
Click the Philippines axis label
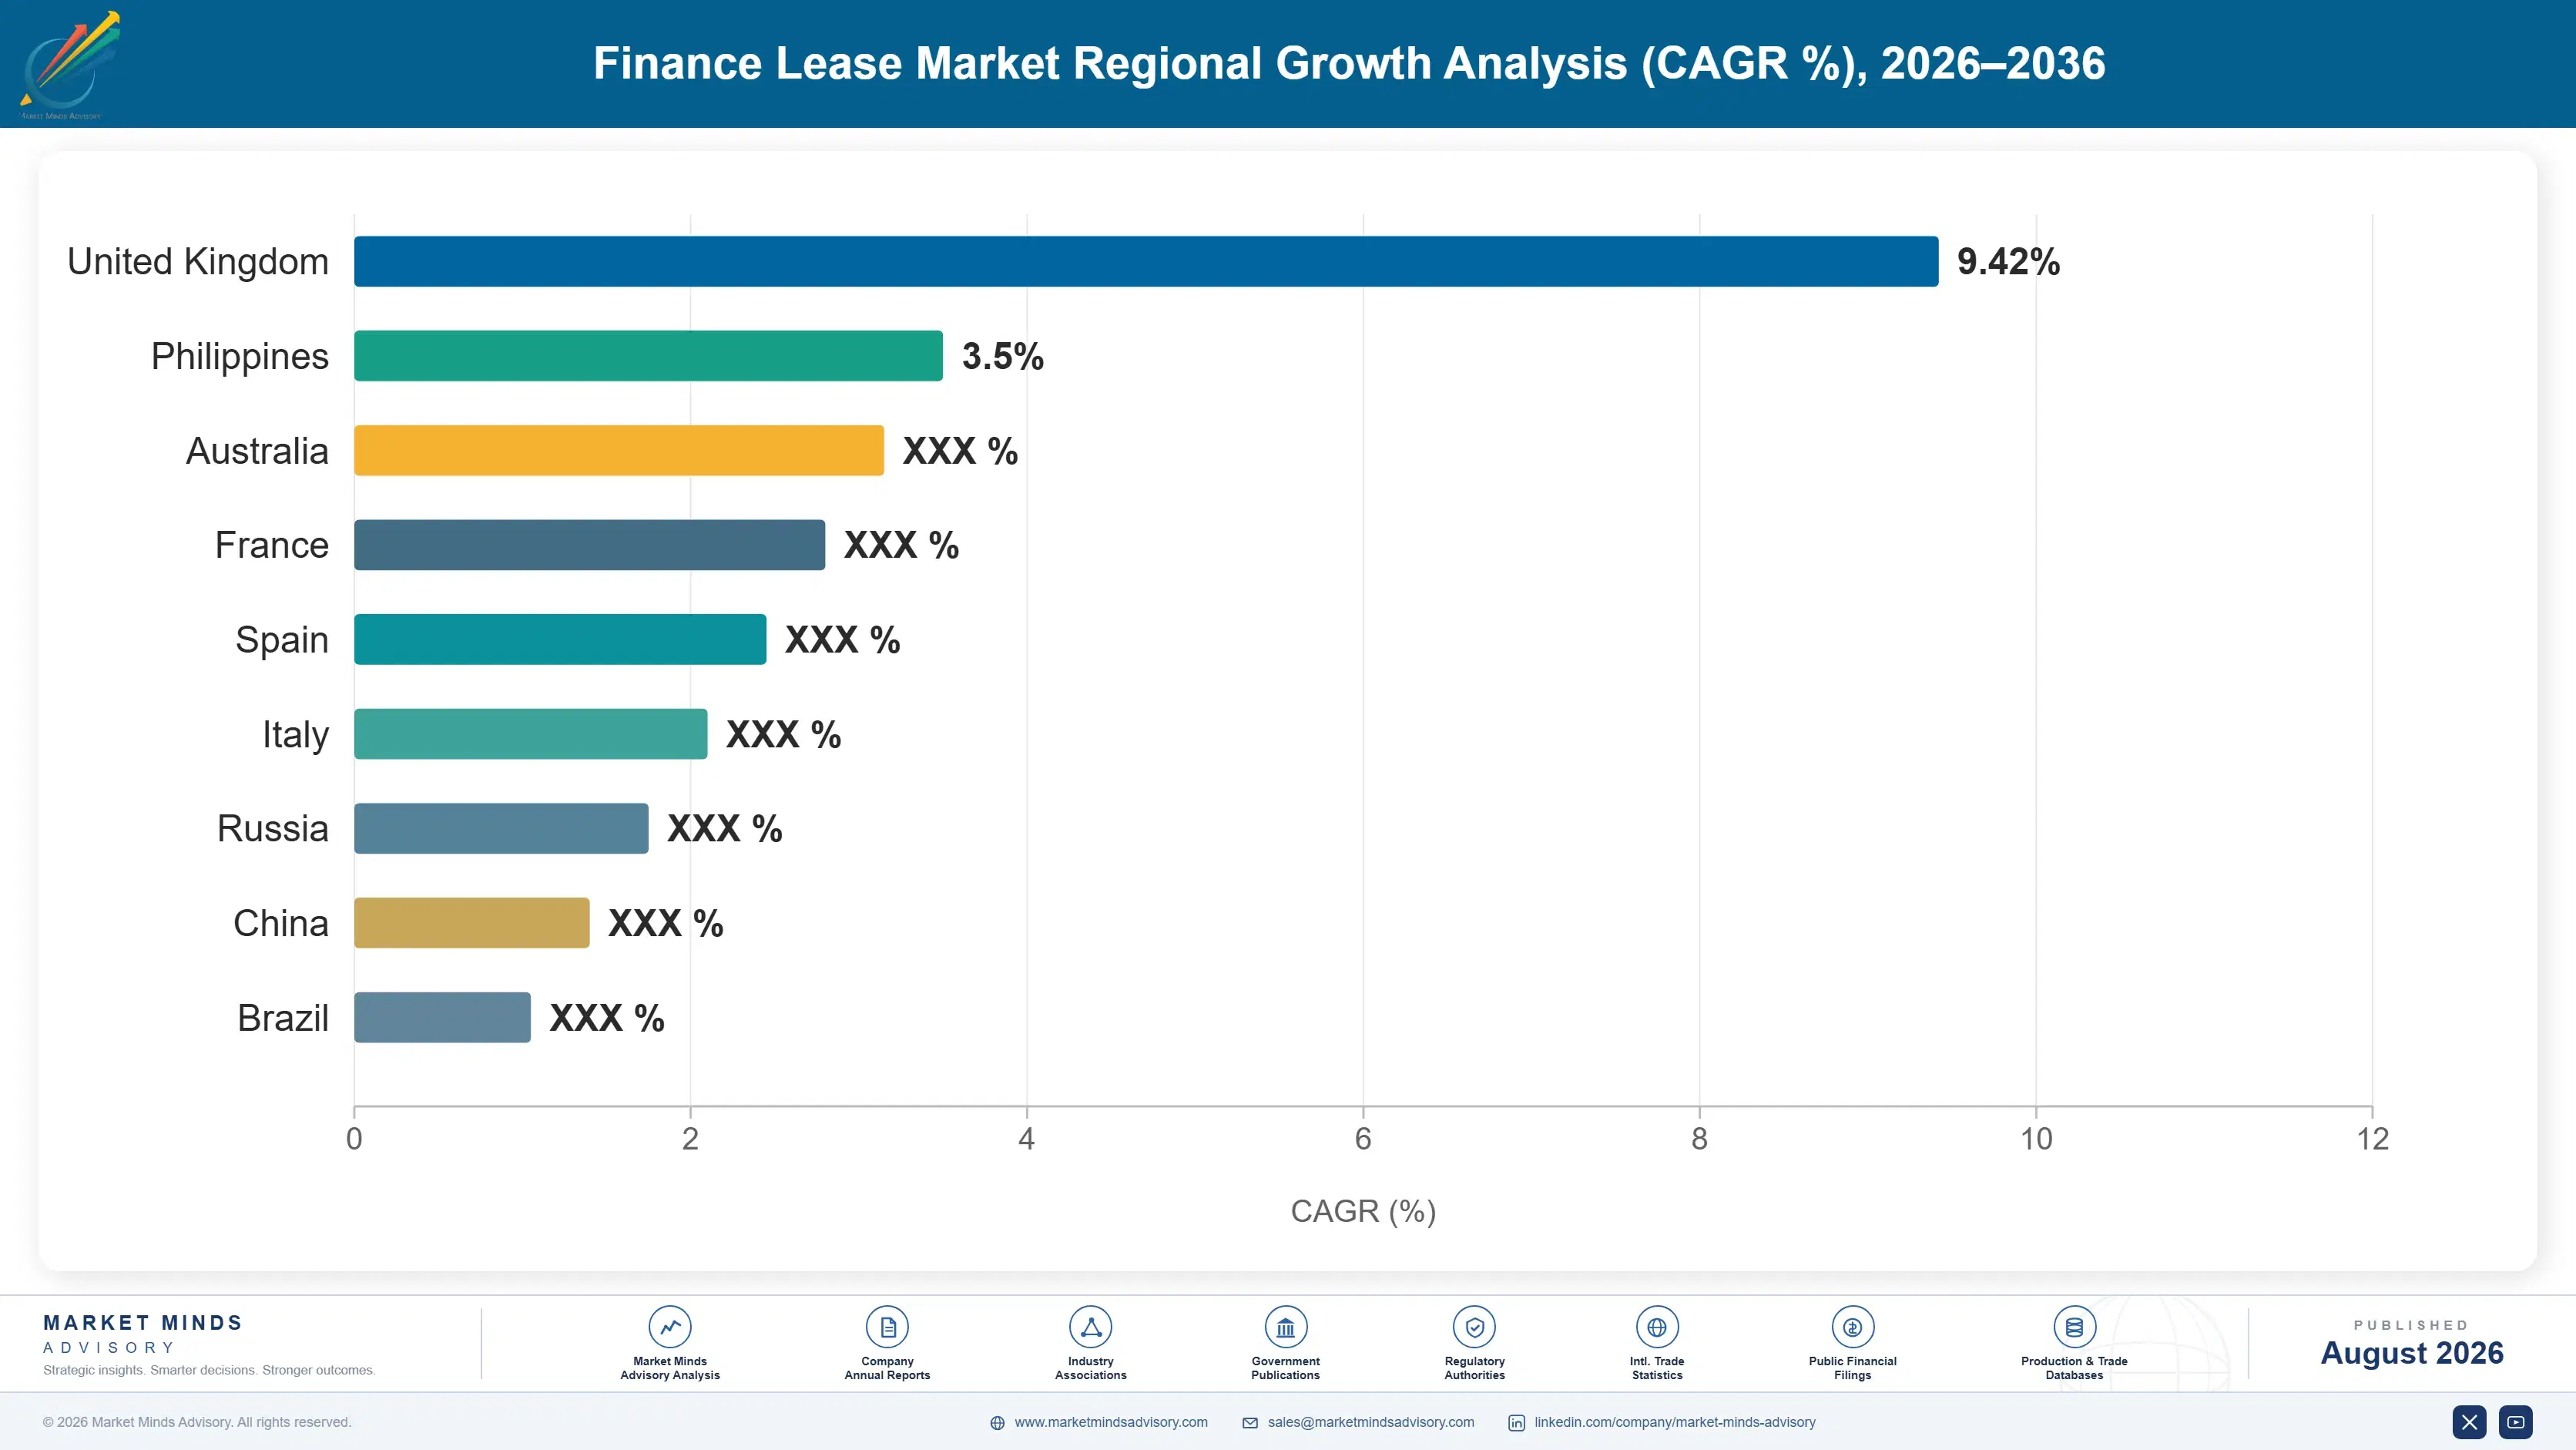click(x=240, y=356)
